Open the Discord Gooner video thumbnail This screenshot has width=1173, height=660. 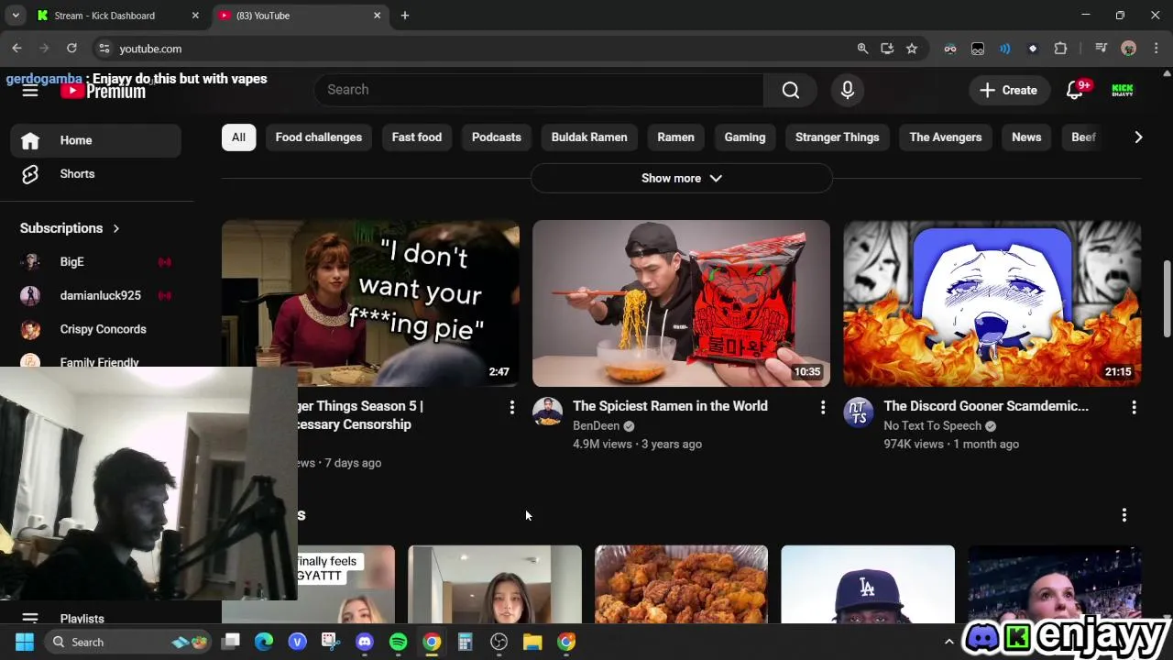[992, 303]
